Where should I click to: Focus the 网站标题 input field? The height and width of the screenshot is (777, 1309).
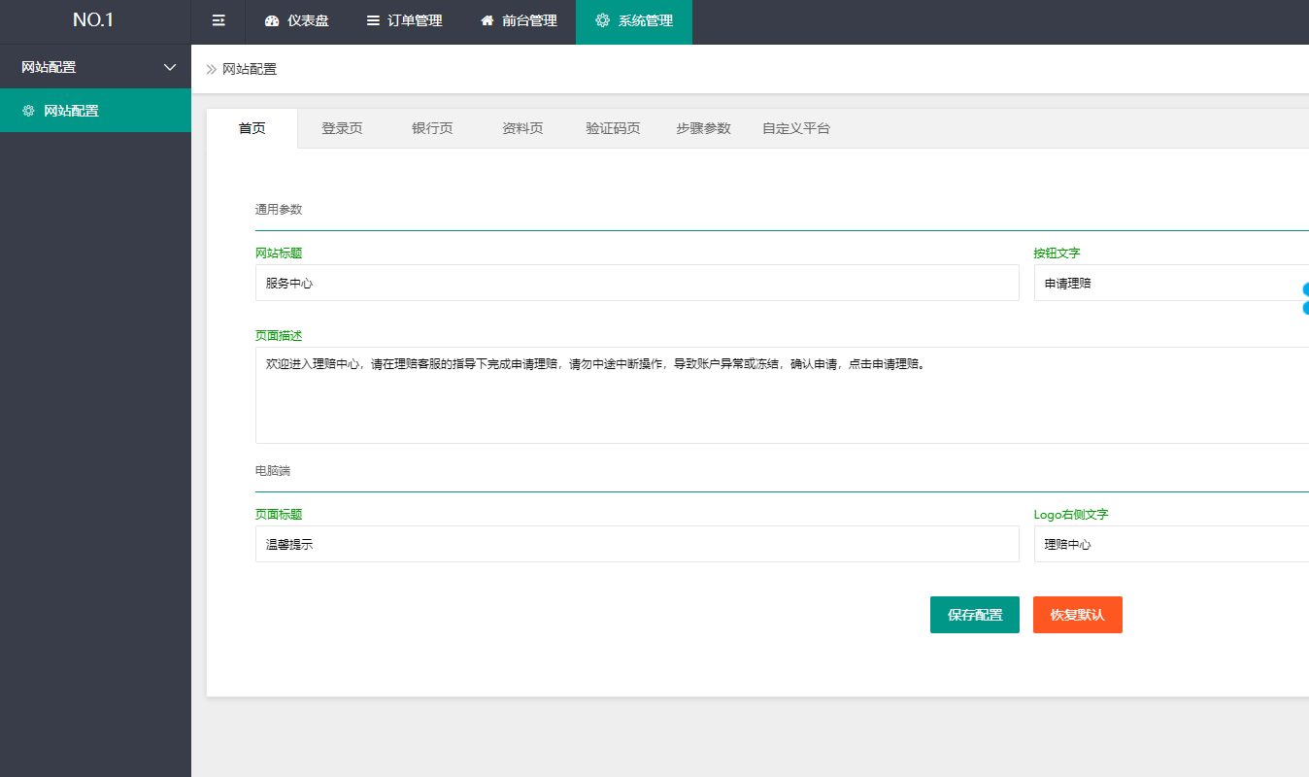(x=637, y=283)
